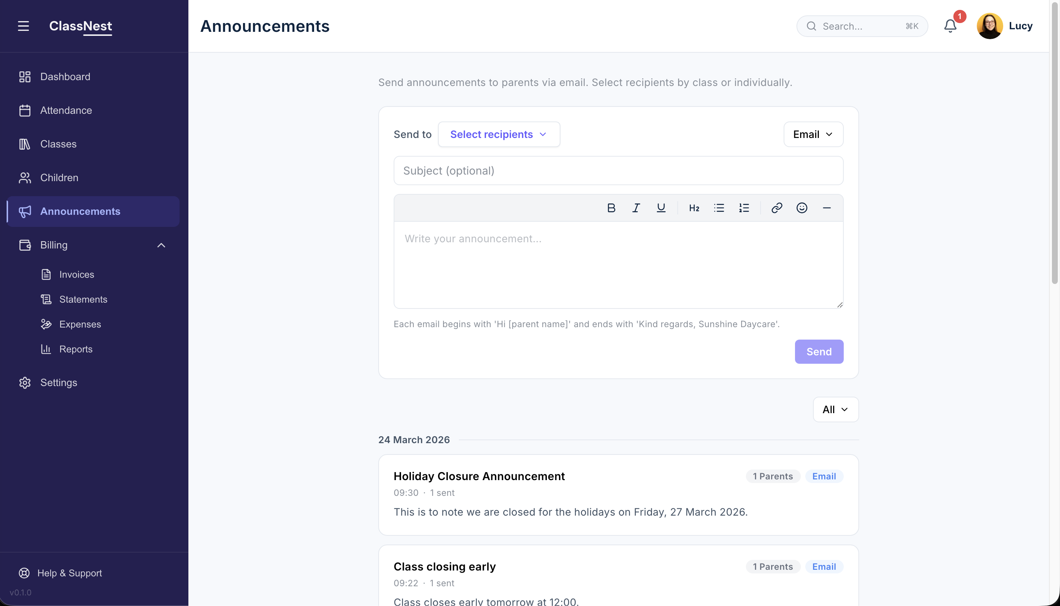Collapse the Billing submenu chevron

click(x=161, y=245)
